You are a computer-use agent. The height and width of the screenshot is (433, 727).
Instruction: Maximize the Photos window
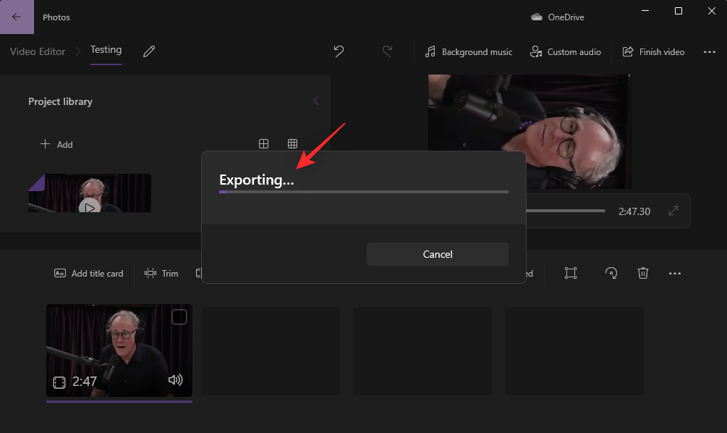coord(679,11)
